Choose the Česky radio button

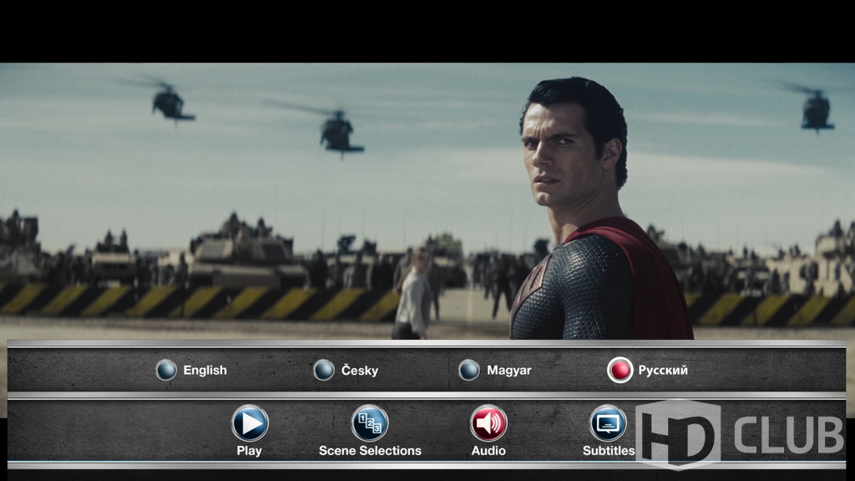pyautogui.click(x=323, y=370)
